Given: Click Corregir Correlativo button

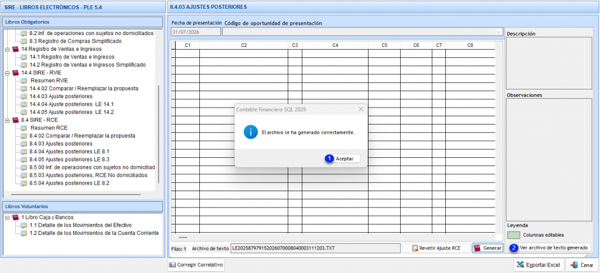Looking at the screenshot, I should (x=196, y=265).
